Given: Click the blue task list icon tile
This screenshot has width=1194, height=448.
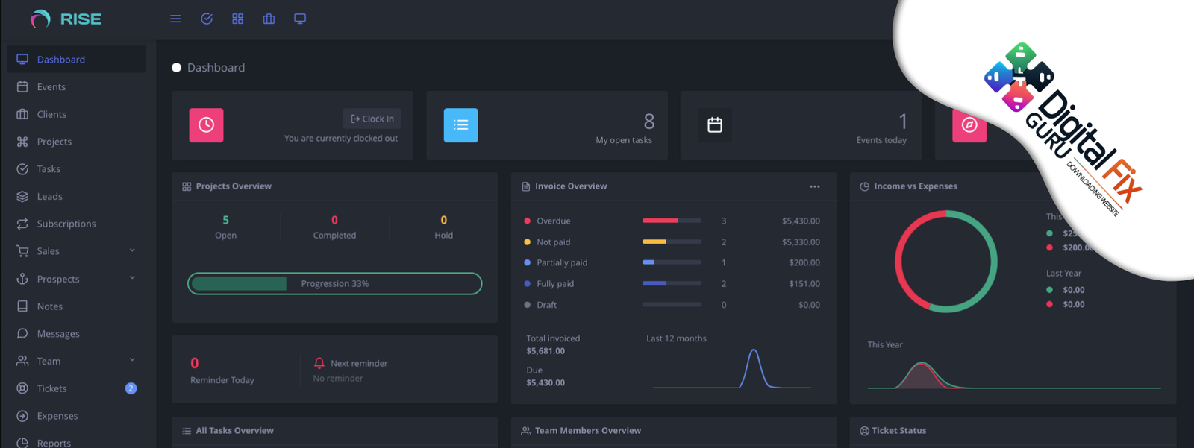Looking at the screenshot, I should [460, 125].
